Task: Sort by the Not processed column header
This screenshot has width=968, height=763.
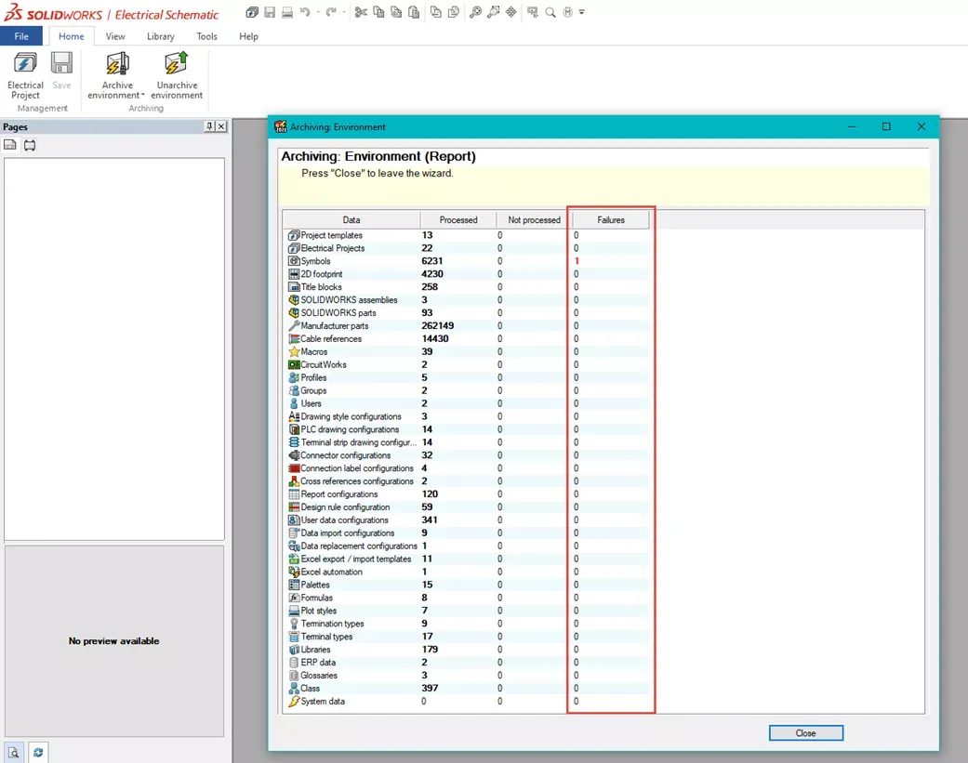Action: [534, 219]
